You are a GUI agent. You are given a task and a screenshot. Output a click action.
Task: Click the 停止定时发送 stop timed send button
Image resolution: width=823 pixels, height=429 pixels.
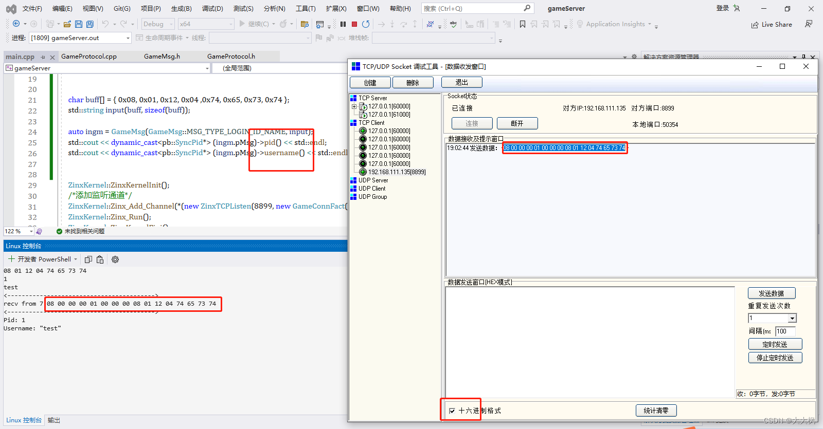point(775,358)
